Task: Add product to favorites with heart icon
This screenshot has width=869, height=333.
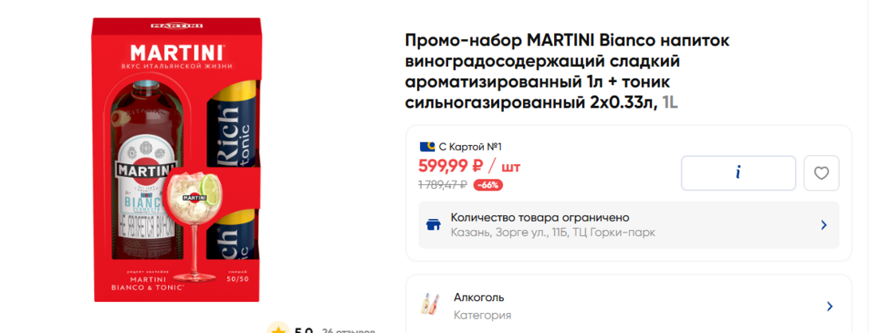Action: [x=821, y=173]
